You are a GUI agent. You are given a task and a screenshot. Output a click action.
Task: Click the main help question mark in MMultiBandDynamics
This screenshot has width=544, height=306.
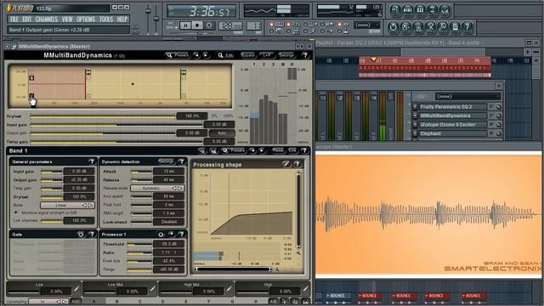pyautogui.click(x=305, y=55)
